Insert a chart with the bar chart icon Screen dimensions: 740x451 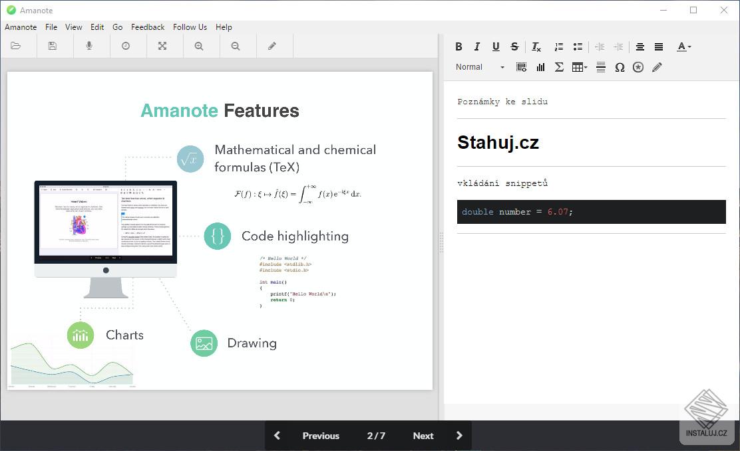540,67
